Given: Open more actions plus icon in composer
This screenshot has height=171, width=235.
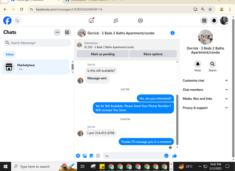Looking at the screenshot, I should point(78,155).
